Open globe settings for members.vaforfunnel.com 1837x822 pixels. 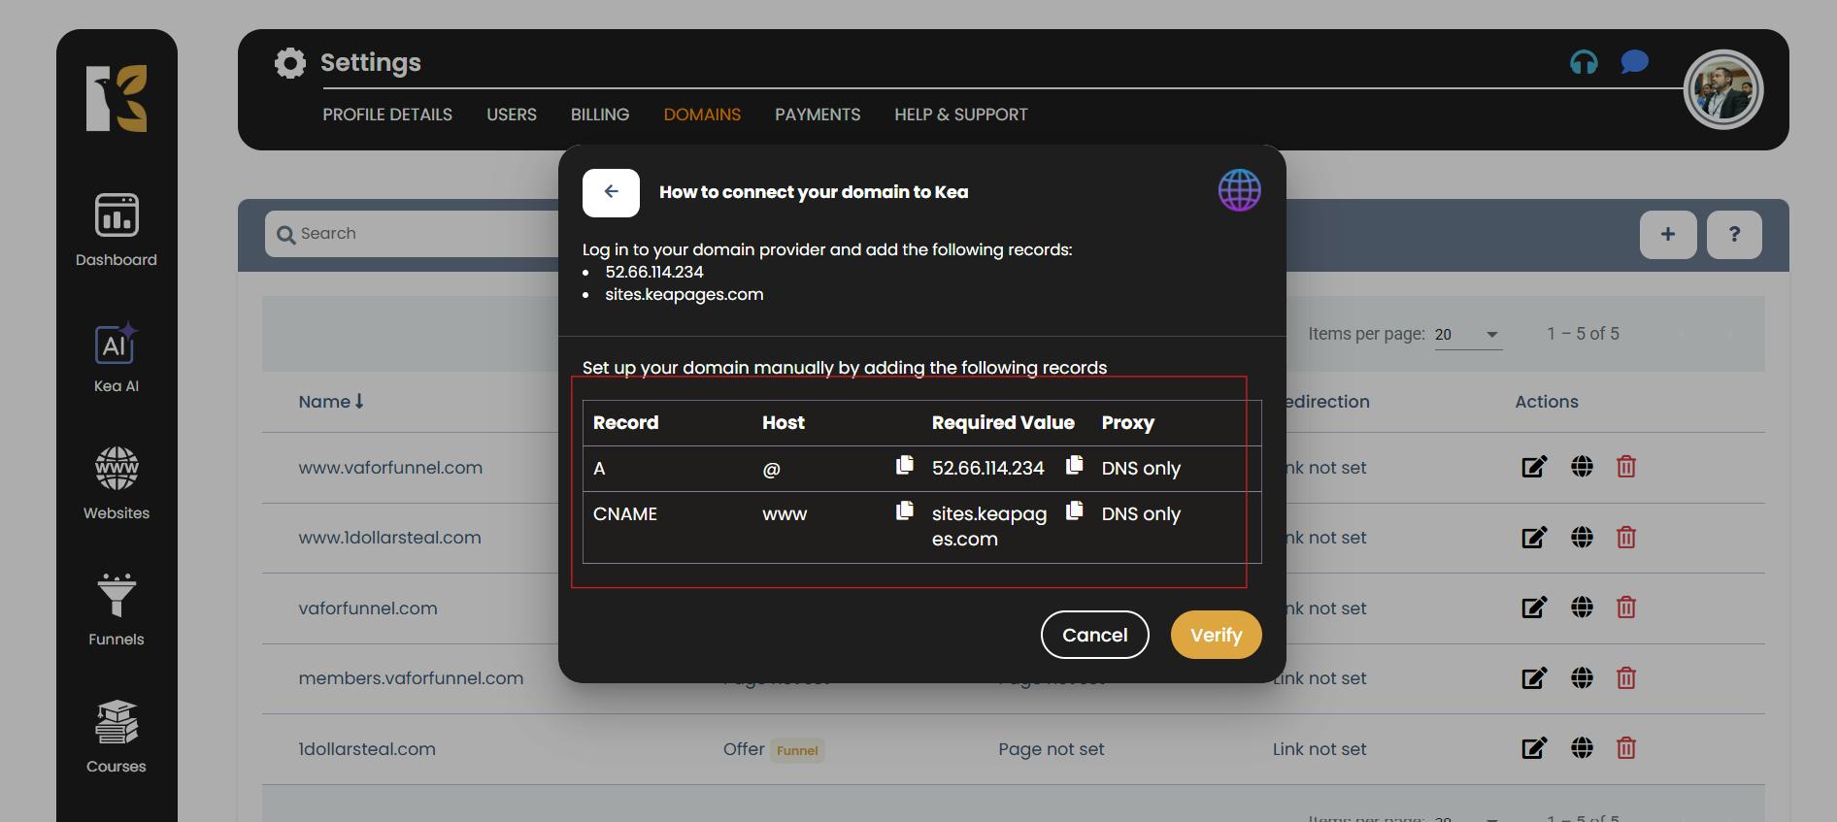(x=1582, y=678)
